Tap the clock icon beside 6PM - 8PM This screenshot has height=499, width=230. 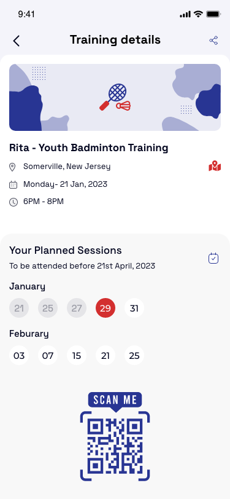click(13, 202)
